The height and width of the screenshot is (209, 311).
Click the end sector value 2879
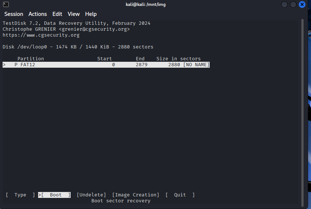click(x=142, y=65)
